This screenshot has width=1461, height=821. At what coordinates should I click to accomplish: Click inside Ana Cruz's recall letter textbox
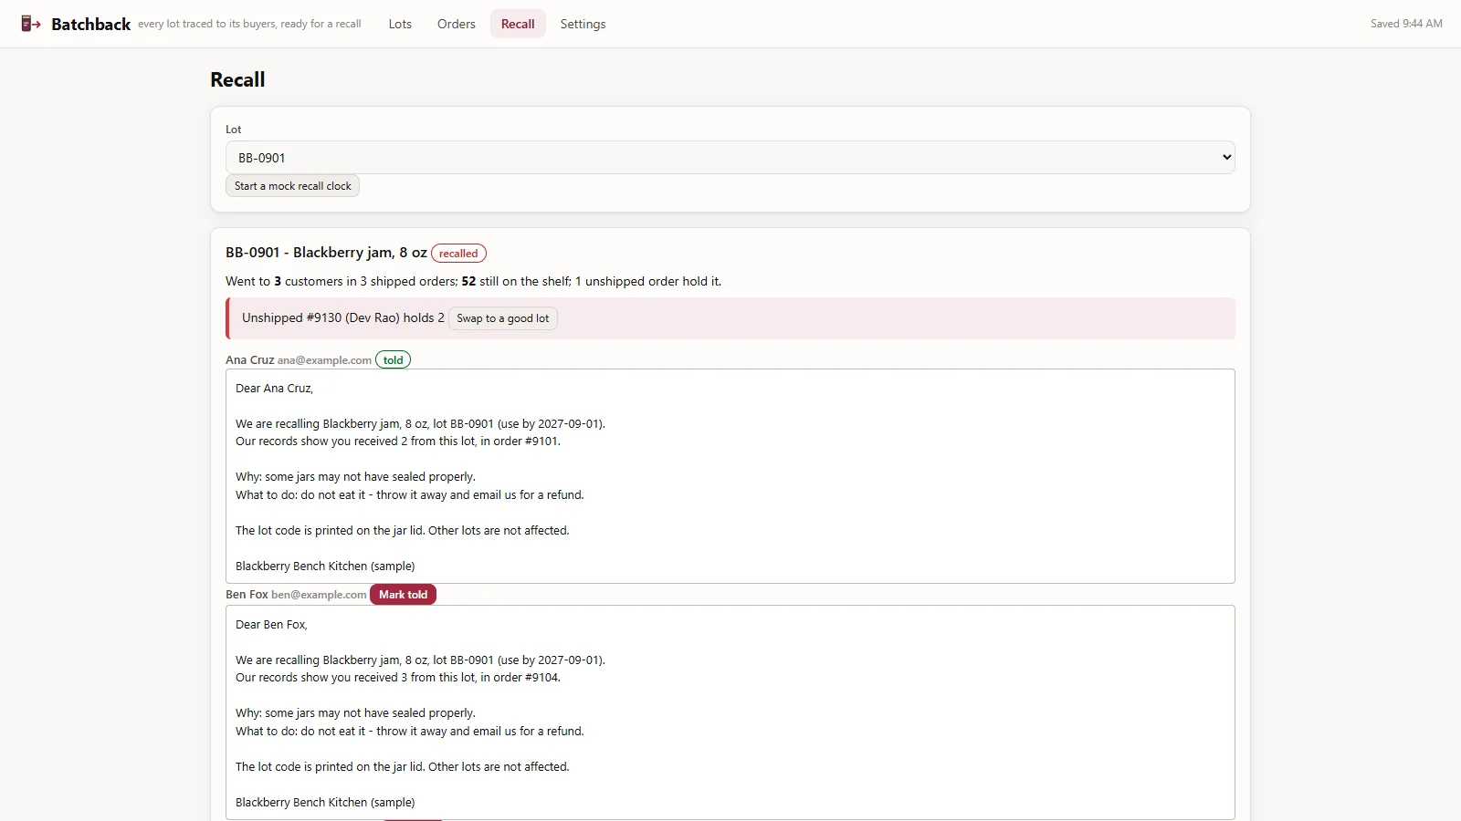point(730,476)
